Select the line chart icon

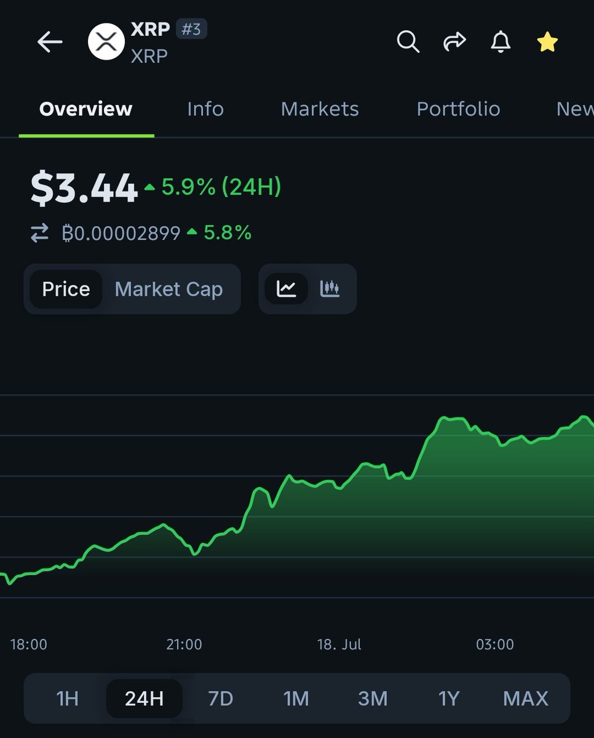click(288, 288)
